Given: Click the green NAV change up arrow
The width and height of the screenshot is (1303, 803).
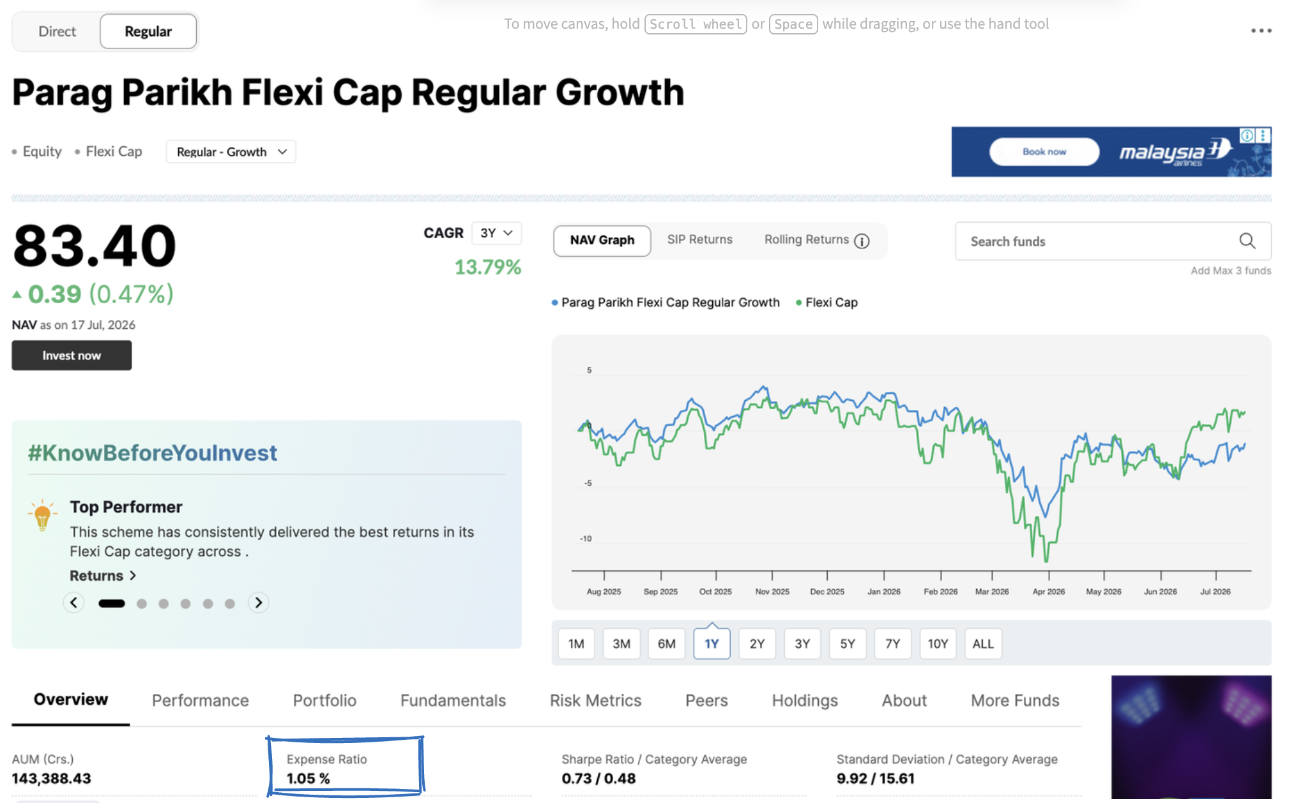Looking at the screenshot, I should tap(17, 295).
